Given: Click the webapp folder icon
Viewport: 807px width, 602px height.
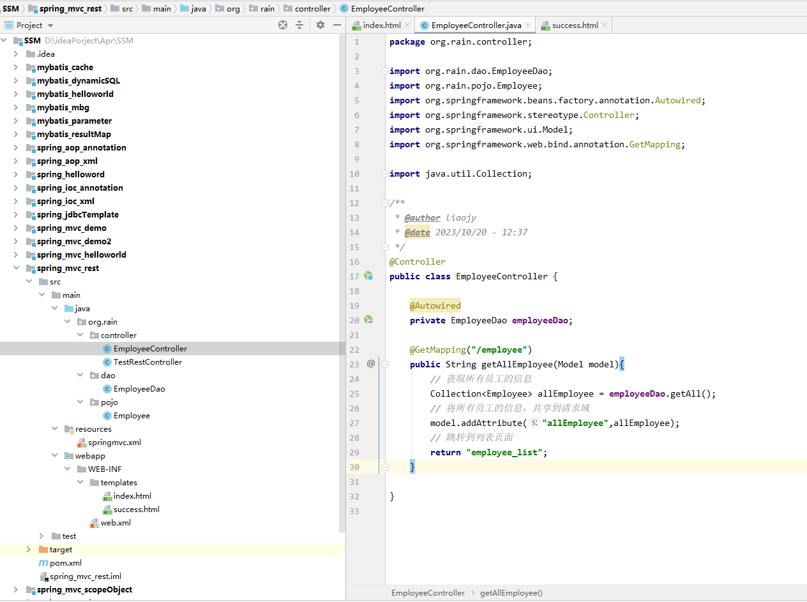Looking at the screenshot, I should point(69,456).
